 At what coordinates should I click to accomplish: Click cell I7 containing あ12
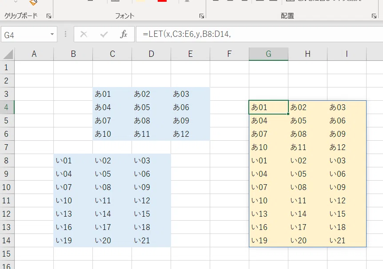click(347, 147)
